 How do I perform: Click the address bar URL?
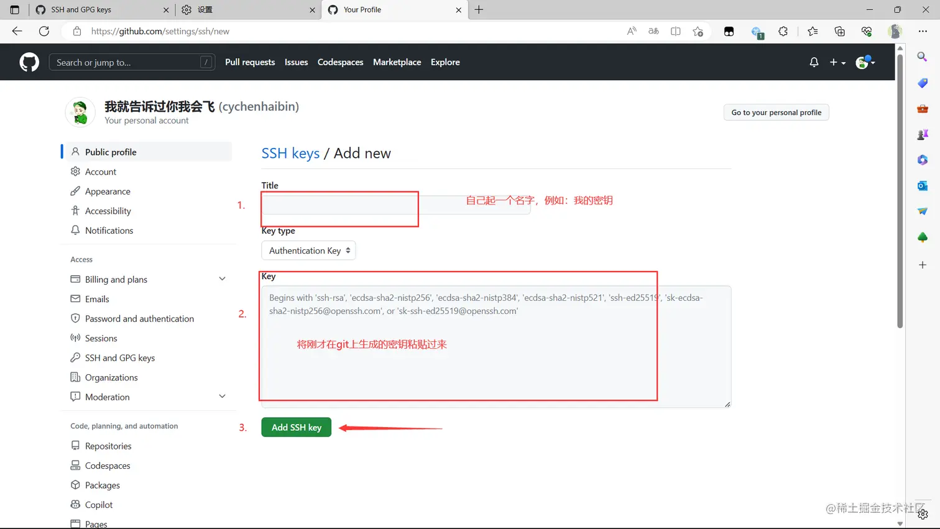click(x=160, y=31)
